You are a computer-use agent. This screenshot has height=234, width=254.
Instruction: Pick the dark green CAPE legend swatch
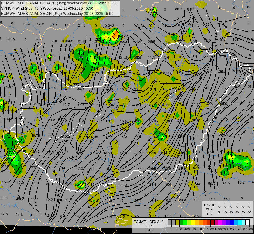[181, 222]
